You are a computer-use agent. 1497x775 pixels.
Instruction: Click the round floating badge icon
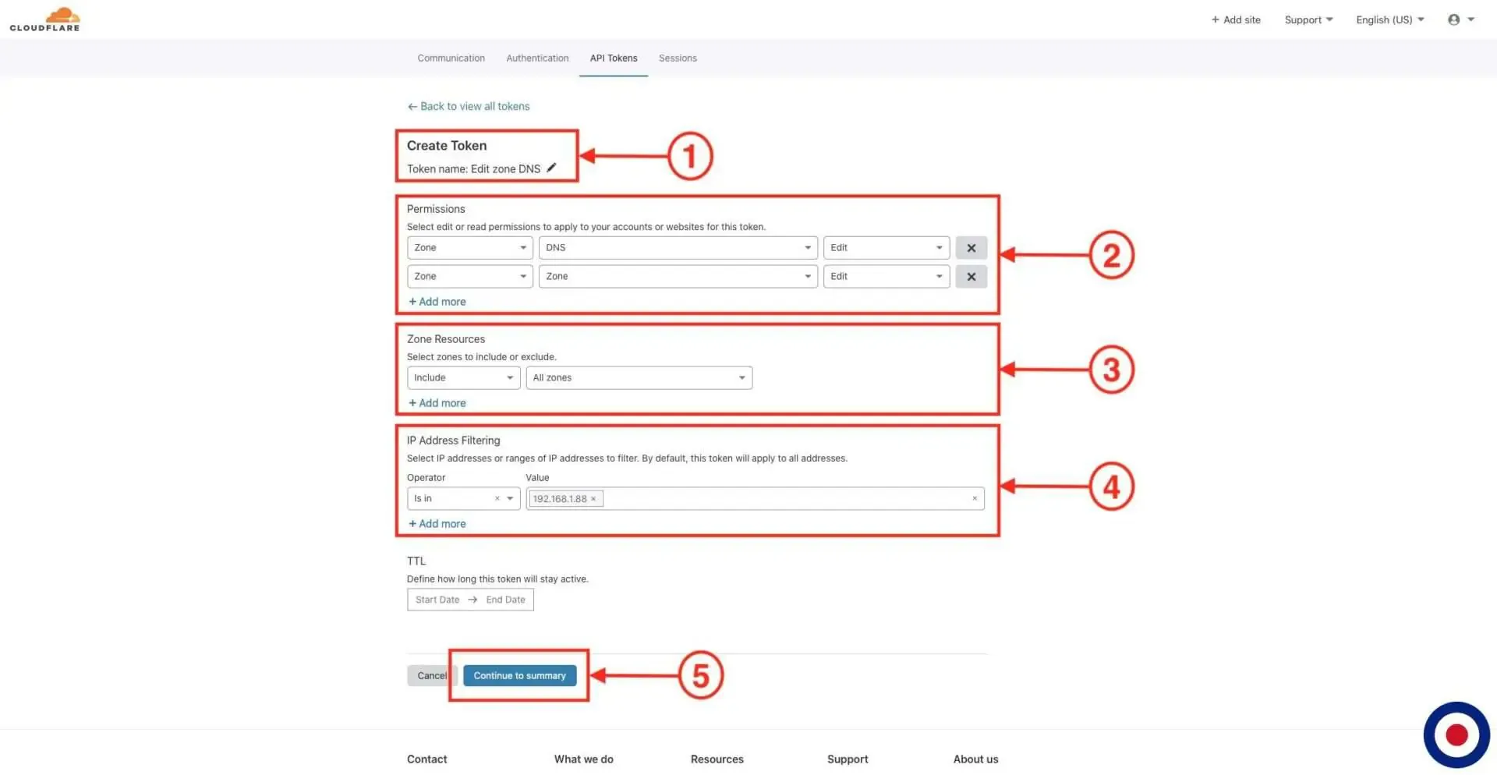pyautogui.click(x=1456, y=734)
